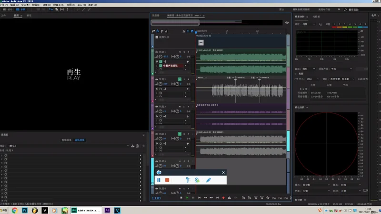This screenshot has width=381, height=214.
Task: Open the Window menu
Action: coord(81,5)
